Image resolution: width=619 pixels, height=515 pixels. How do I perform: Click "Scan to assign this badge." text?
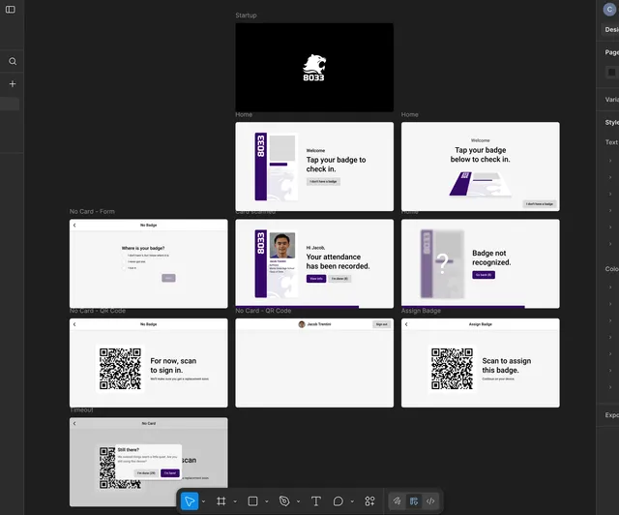tap(507, 366)
